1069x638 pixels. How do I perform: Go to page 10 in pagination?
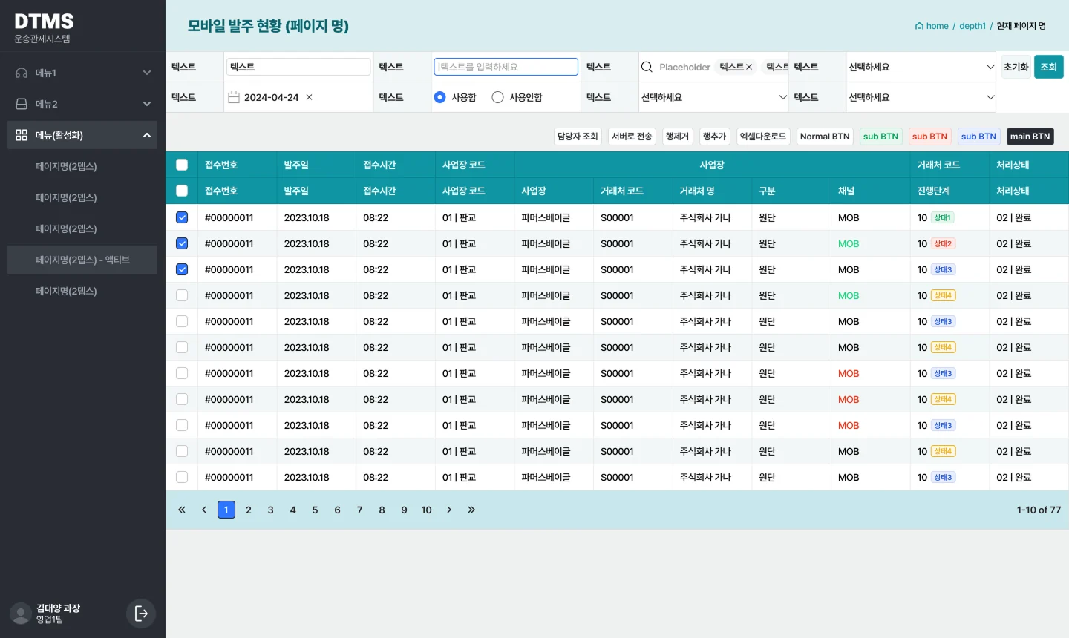(x=426, y=510)
